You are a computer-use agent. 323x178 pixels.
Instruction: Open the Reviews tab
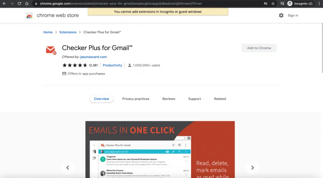(x=169, y=99)
